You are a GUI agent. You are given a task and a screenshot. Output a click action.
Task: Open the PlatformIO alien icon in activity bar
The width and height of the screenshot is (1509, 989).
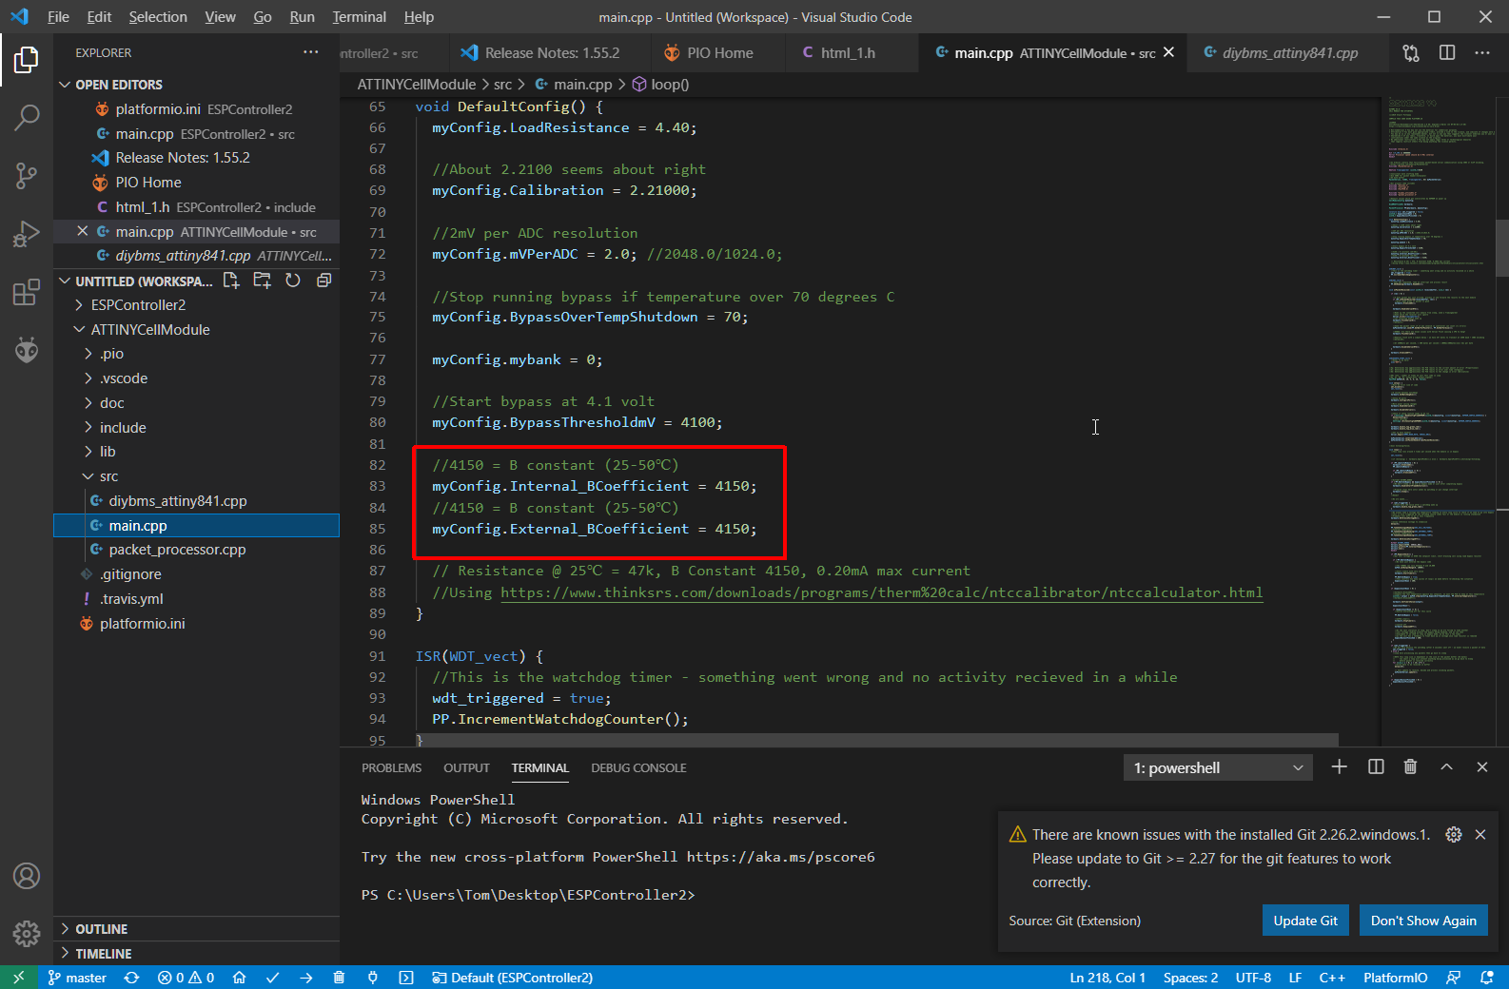click(x=27, y=351)
